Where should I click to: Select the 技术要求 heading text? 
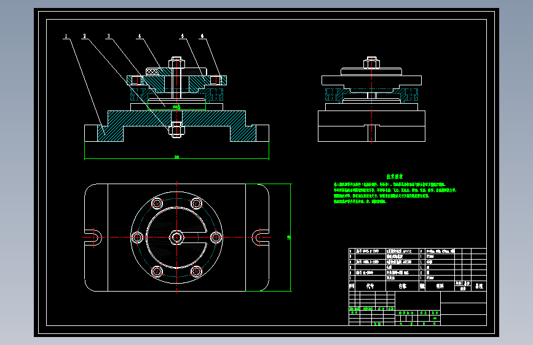pyautogui.click(x=394, y=177)
